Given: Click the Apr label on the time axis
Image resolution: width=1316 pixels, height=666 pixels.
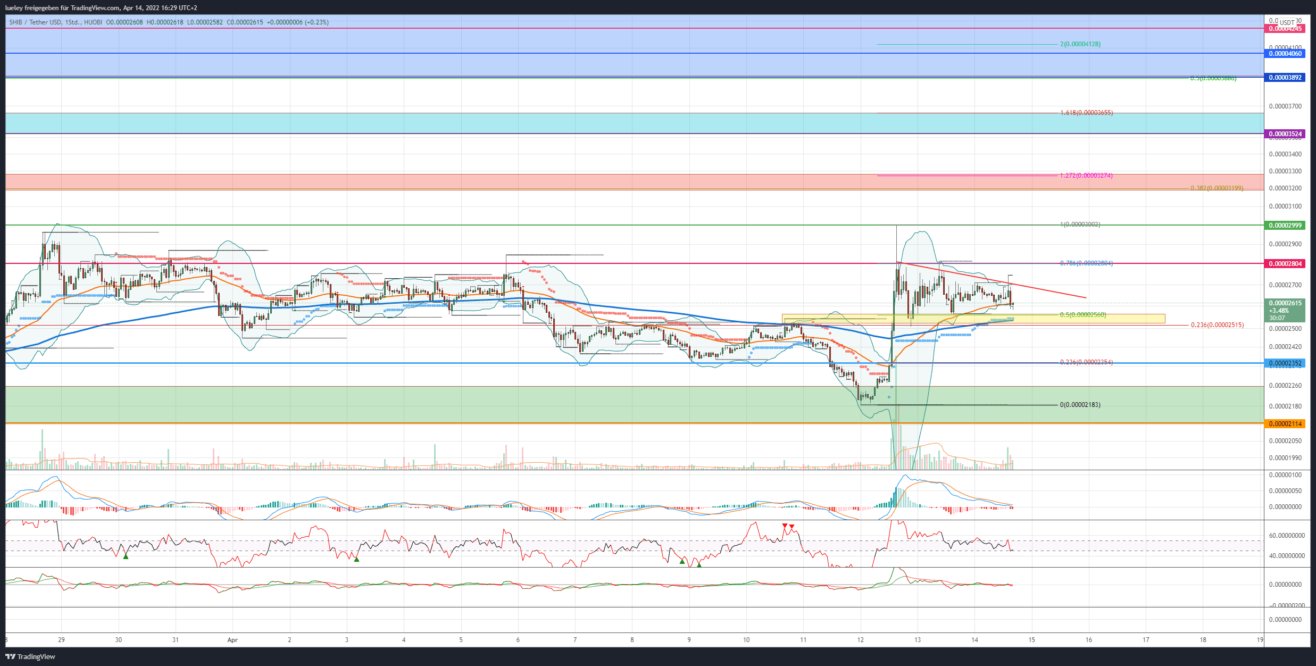Looking at the screenshot, I should coord(232,640).
